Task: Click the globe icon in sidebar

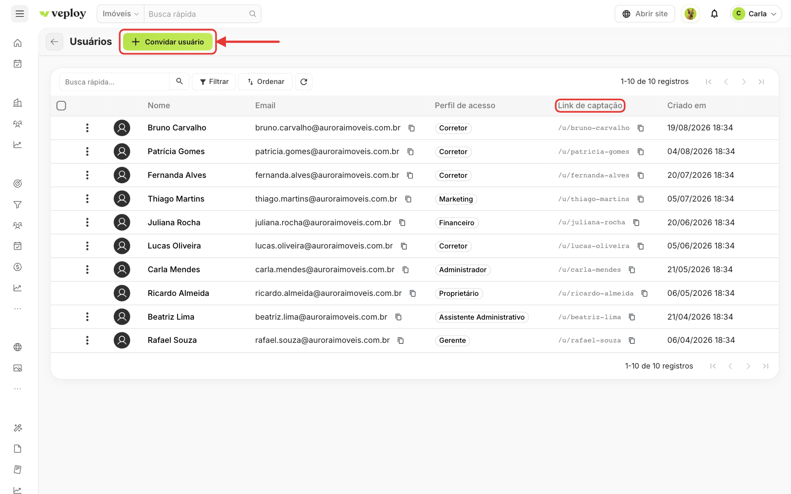Action: point(18,347)
